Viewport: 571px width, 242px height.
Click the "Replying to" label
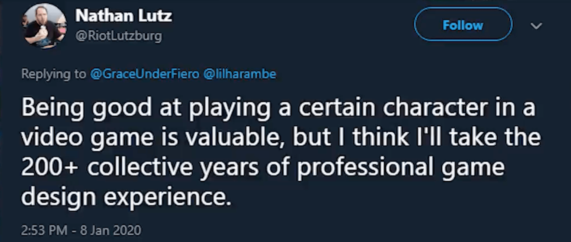[x=53, y=74]
